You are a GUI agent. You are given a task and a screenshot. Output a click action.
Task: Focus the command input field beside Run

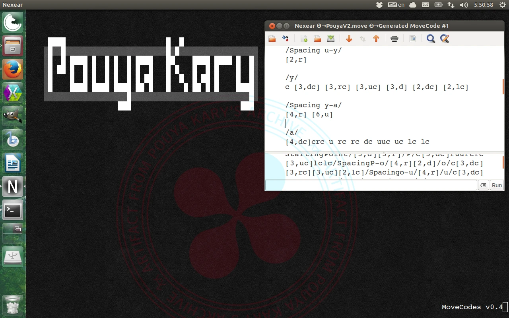point(371,185)
